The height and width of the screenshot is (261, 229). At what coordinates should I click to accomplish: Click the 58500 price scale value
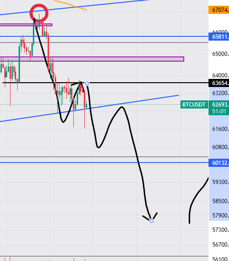coord(220,201)
